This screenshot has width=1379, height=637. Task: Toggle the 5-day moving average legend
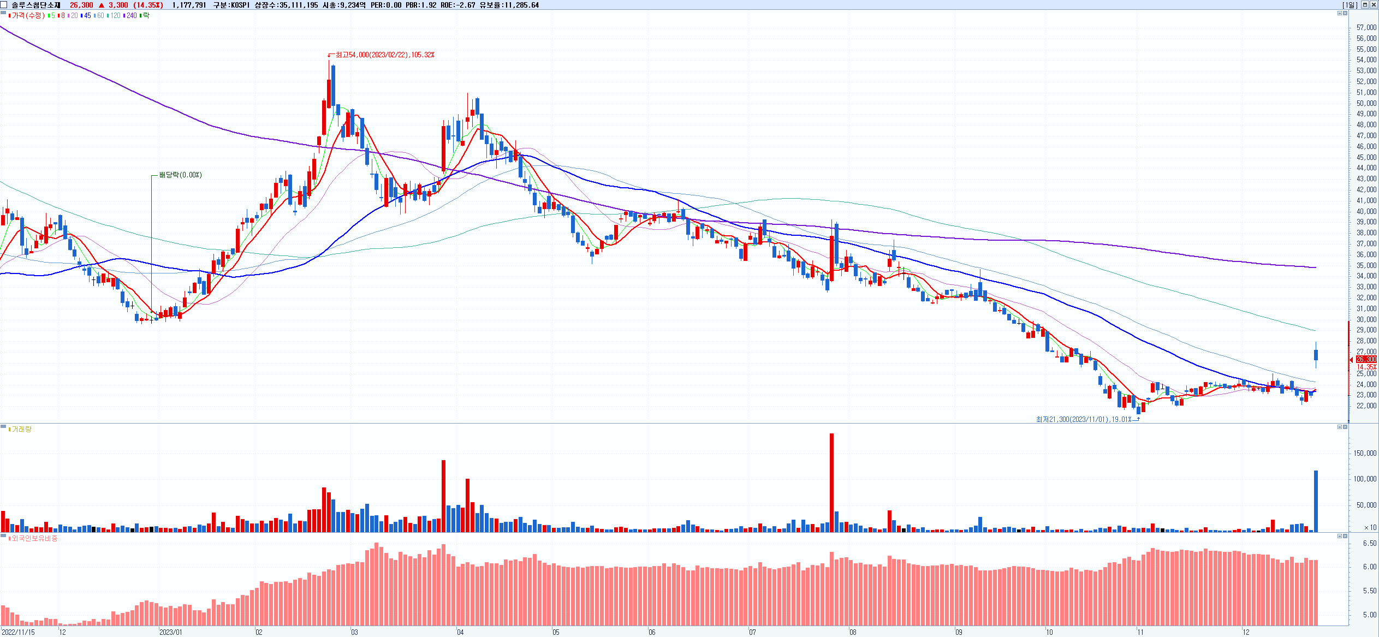click(x=52, y=16)
